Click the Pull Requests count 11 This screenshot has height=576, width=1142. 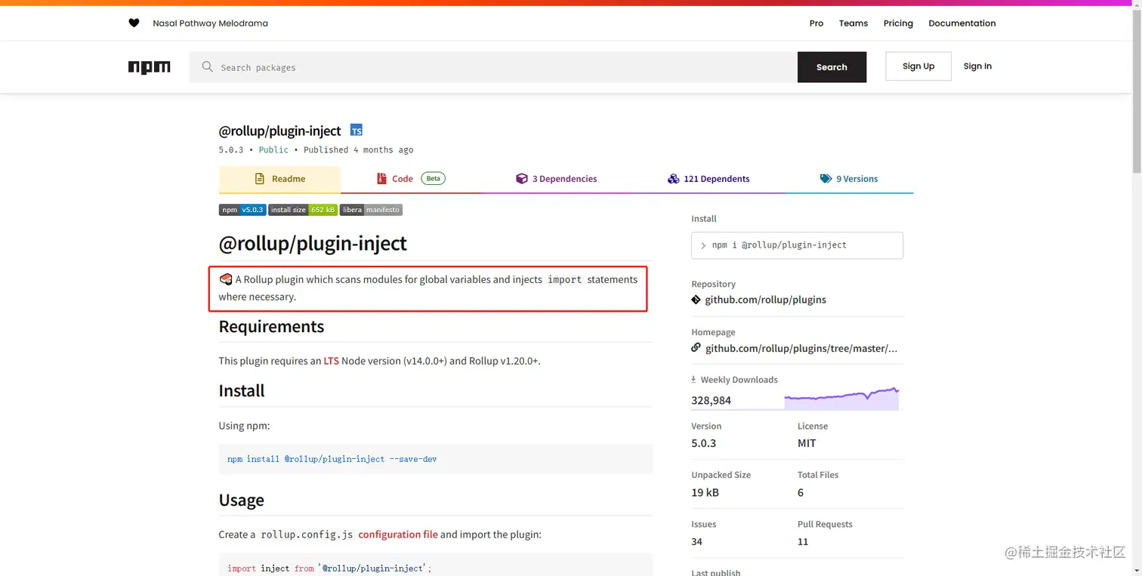pyautogui.click(x=803, y=541)
